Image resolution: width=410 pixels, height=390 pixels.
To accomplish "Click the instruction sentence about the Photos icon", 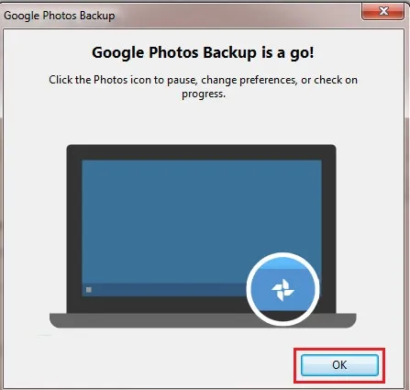I will click(203, 86).
